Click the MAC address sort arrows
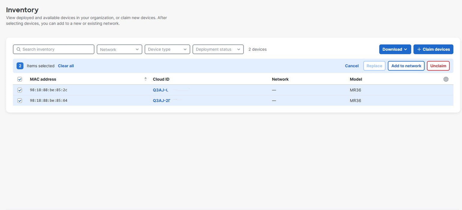Screen dimensions: 462x210 (x=146, y=79)
